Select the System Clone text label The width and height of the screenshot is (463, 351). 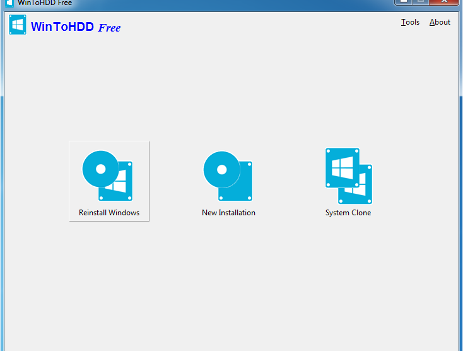348,213
